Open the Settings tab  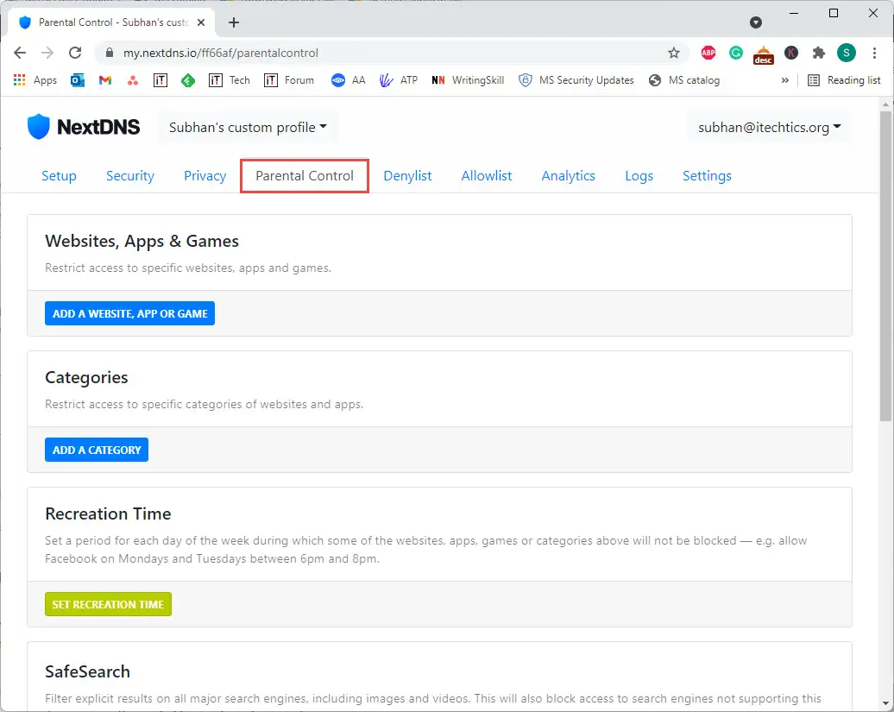(707, 176)
